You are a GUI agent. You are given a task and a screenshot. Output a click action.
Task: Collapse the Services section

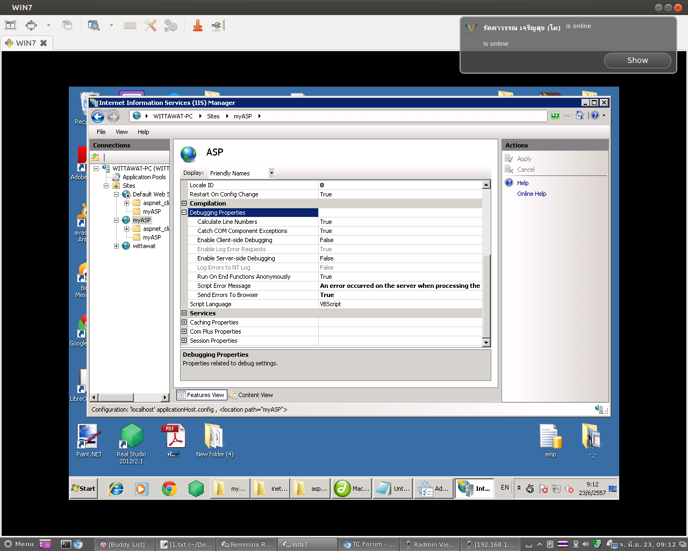tap(184, 313)
